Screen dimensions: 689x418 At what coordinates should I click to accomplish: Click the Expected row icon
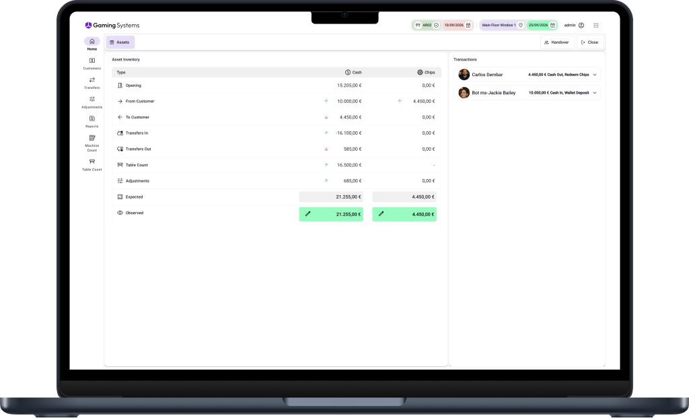point(120,197)
